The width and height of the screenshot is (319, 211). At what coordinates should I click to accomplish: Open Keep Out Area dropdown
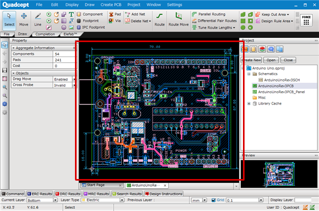coord(288,14)
